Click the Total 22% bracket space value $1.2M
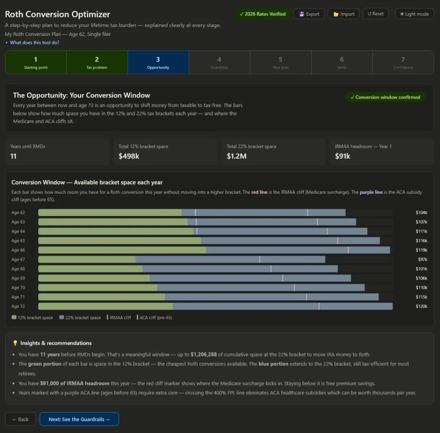The height and width of the screenshot is (433, 440). (x=236, y=156)
